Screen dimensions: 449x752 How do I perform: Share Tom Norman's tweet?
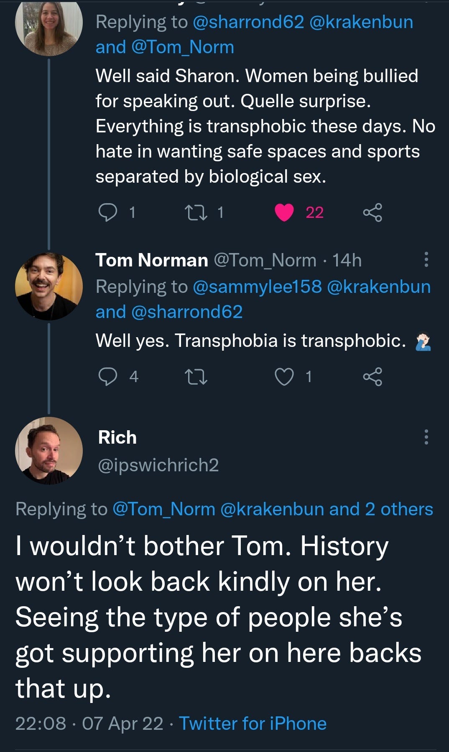point(372,376)
